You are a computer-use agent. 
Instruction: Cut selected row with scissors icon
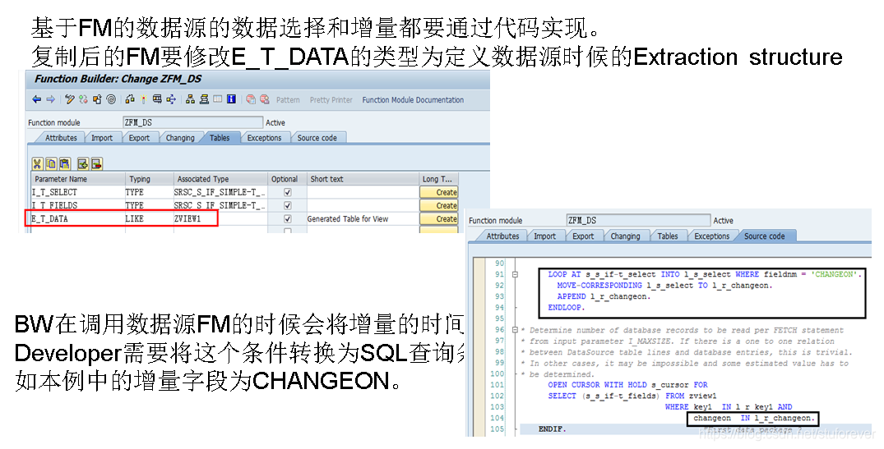click(x=37, y=163)
